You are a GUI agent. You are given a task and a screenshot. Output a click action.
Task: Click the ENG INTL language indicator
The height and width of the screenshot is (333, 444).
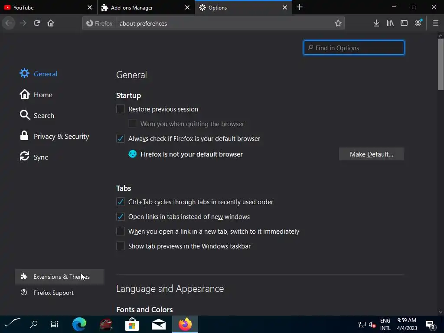[385, 324]
